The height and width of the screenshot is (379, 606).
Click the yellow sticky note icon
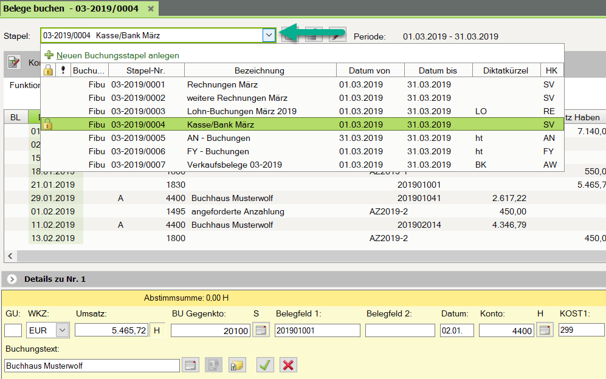click(237, 366)
